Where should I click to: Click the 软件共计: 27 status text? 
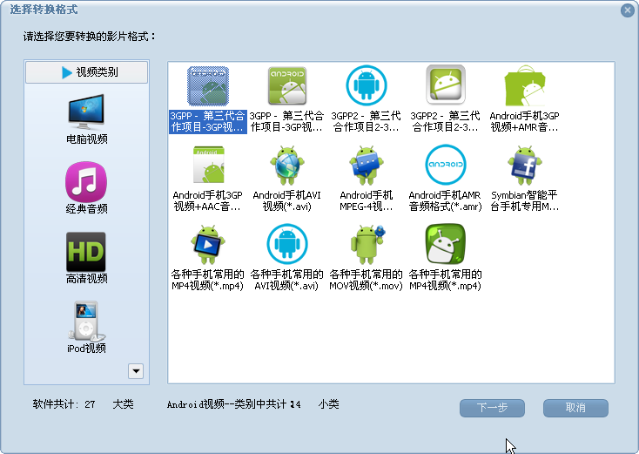point(64,404)
